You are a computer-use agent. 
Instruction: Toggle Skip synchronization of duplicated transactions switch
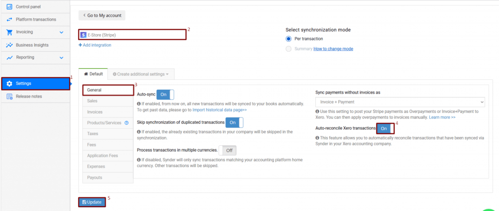click(x=234, y=122)
